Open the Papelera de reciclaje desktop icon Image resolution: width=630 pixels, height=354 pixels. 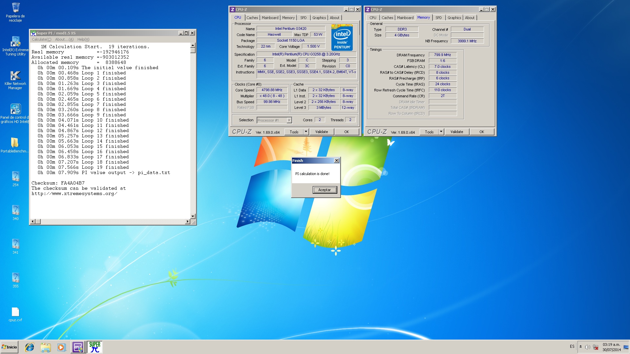(15, 12)
